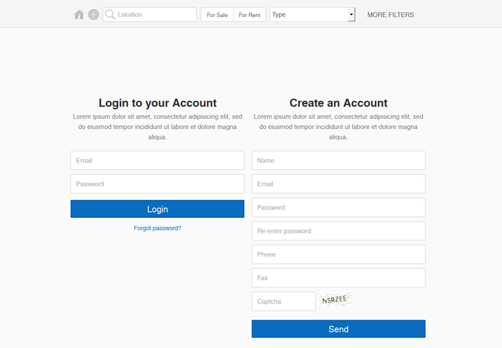Click the NSRZEE captcha image

tap(335, 300)
